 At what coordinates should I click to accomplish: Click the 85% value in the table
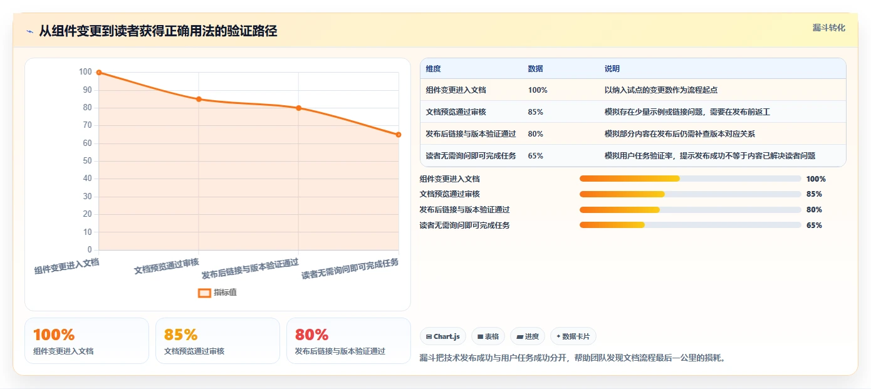[x=536, y=112]
